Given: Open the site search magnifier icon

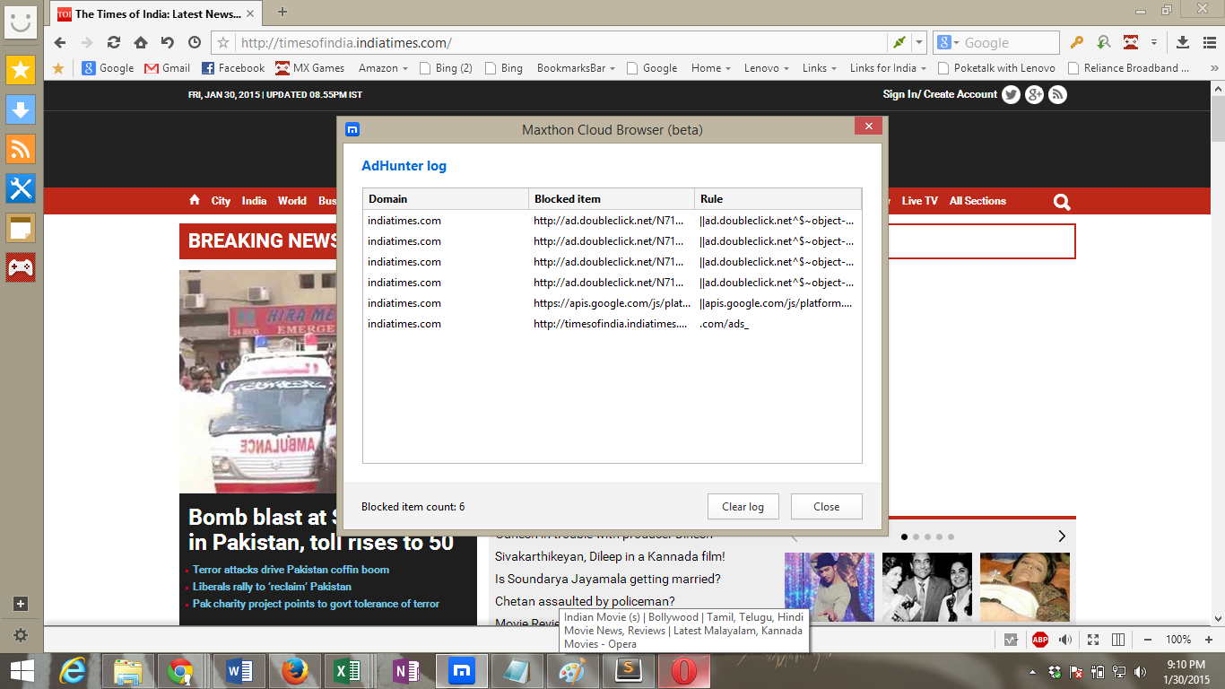Looking at the screenshot, I should 1062,202.
